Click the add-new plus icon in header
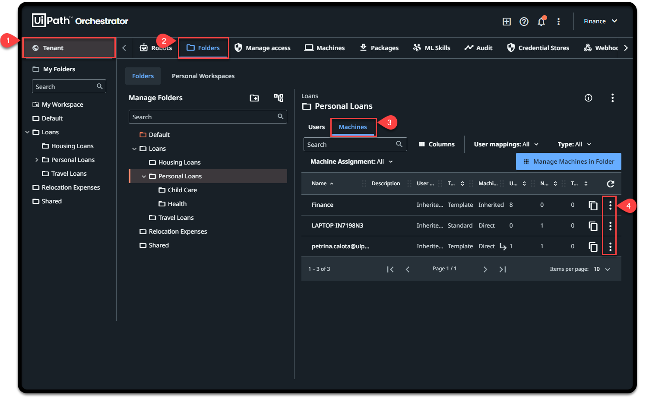The height and width of the screenshot is (399, 646). point(507,22)
